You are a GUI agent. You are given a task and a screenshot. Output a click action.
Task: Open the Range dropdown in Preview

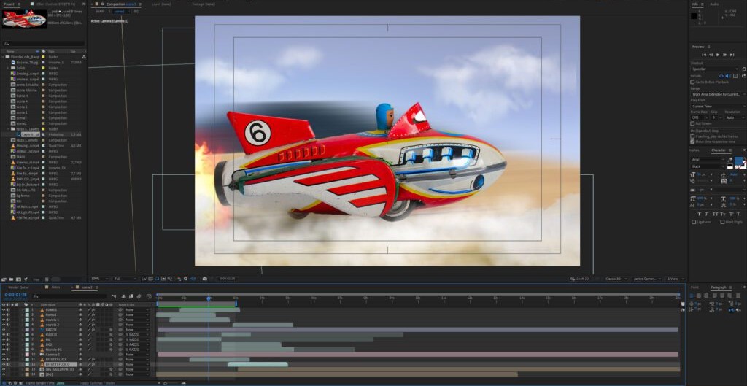pos(718,94)
